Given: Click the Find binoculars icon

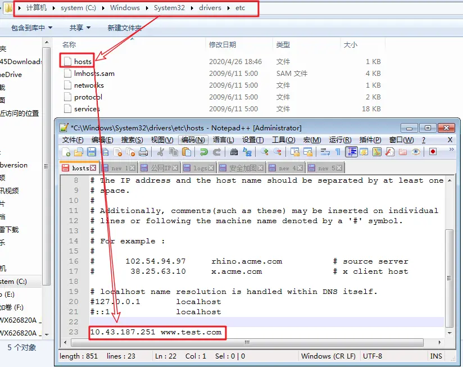Looking at the screenshot, I should (x=234, y=152).
